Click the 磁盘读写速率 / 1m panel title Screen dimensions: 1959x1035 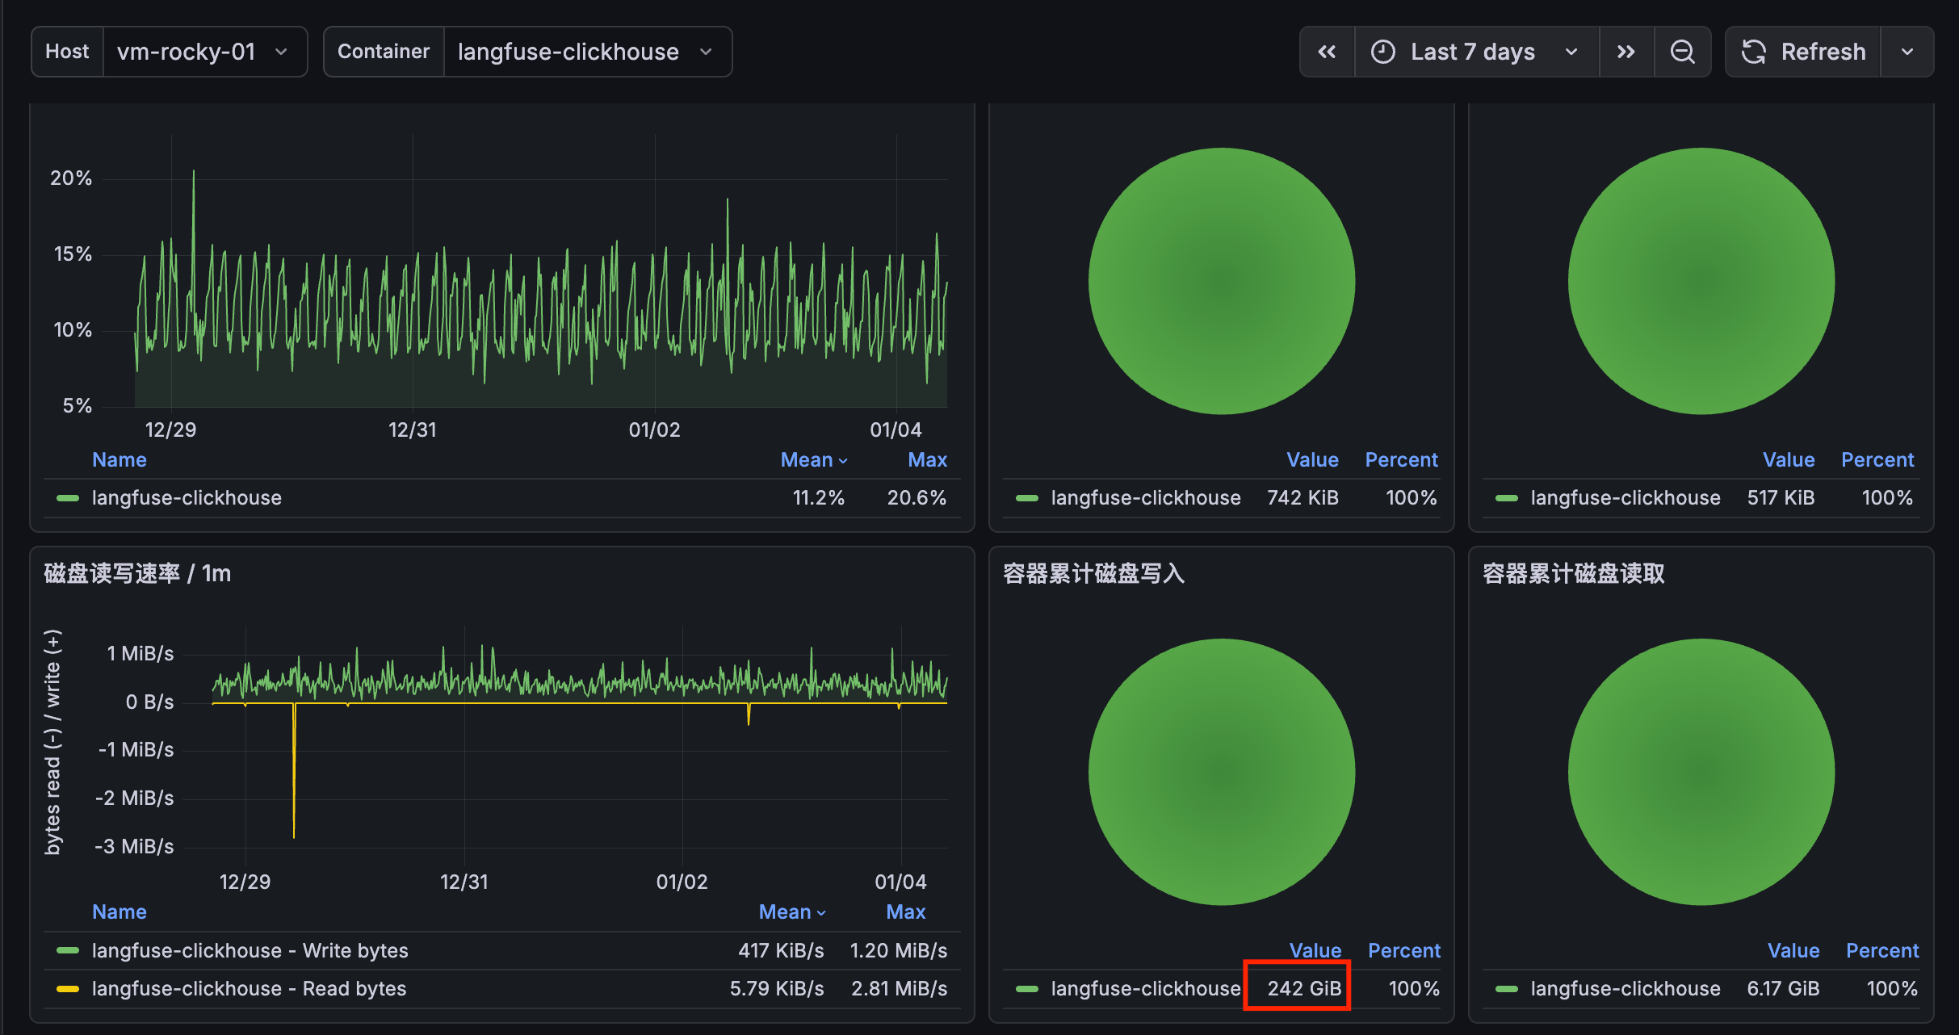[137, 573]
